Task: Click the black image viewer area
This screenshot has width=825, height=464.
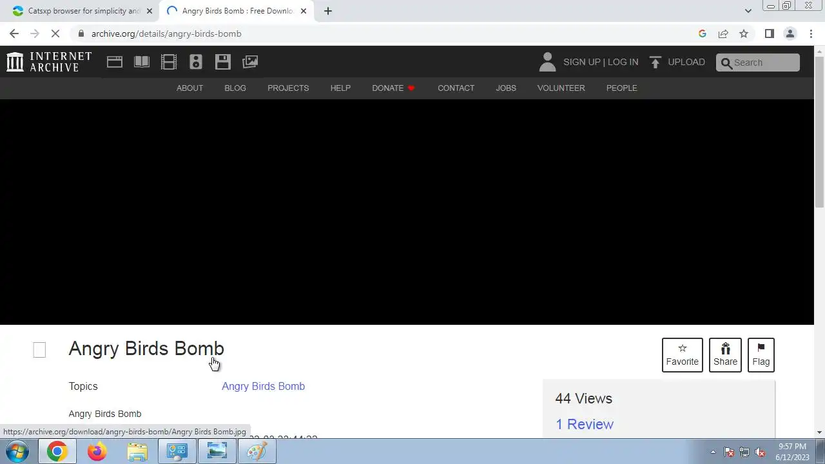Action: [x=407, y=212]
